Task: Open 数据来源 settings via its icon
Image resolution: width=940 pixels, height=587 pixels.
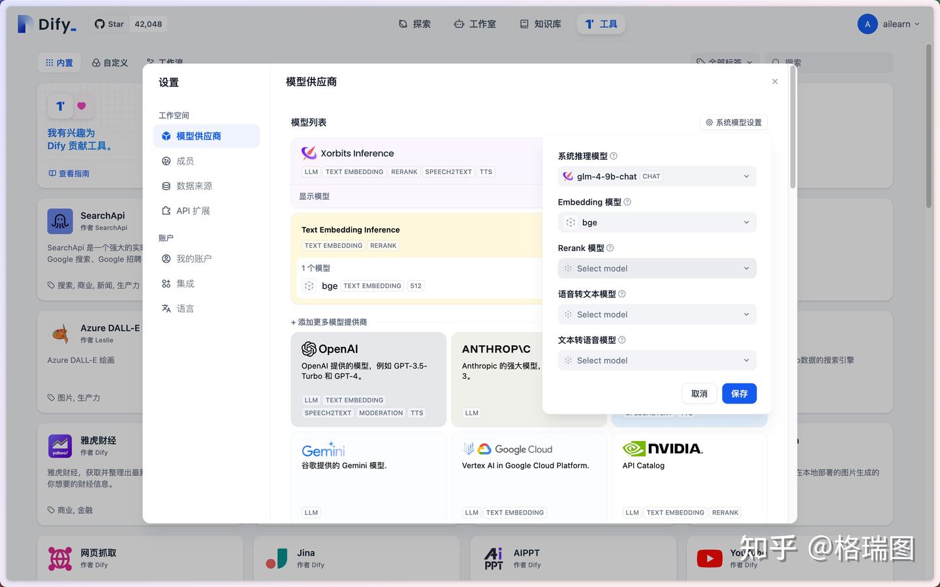Action: (x=165, y=185)
